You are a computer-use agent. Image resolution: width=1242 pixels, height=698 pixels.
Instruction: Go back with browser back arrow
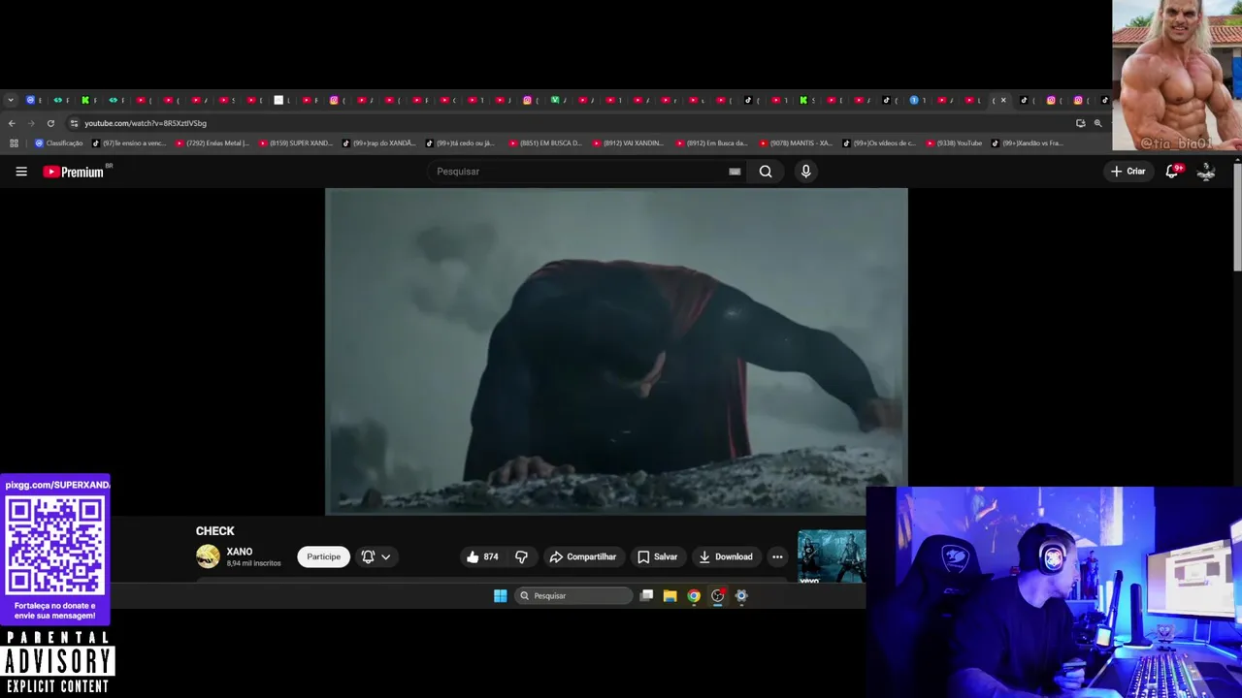[12, 123]
